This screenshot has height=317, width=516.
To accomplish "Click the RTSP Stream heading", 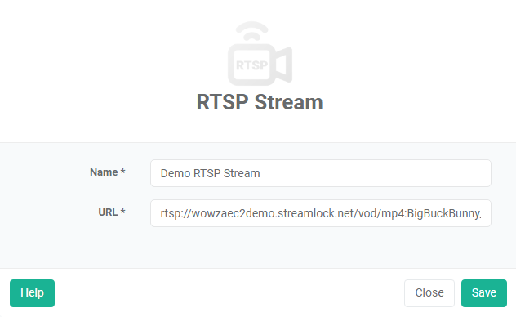I will pos(260,102).
